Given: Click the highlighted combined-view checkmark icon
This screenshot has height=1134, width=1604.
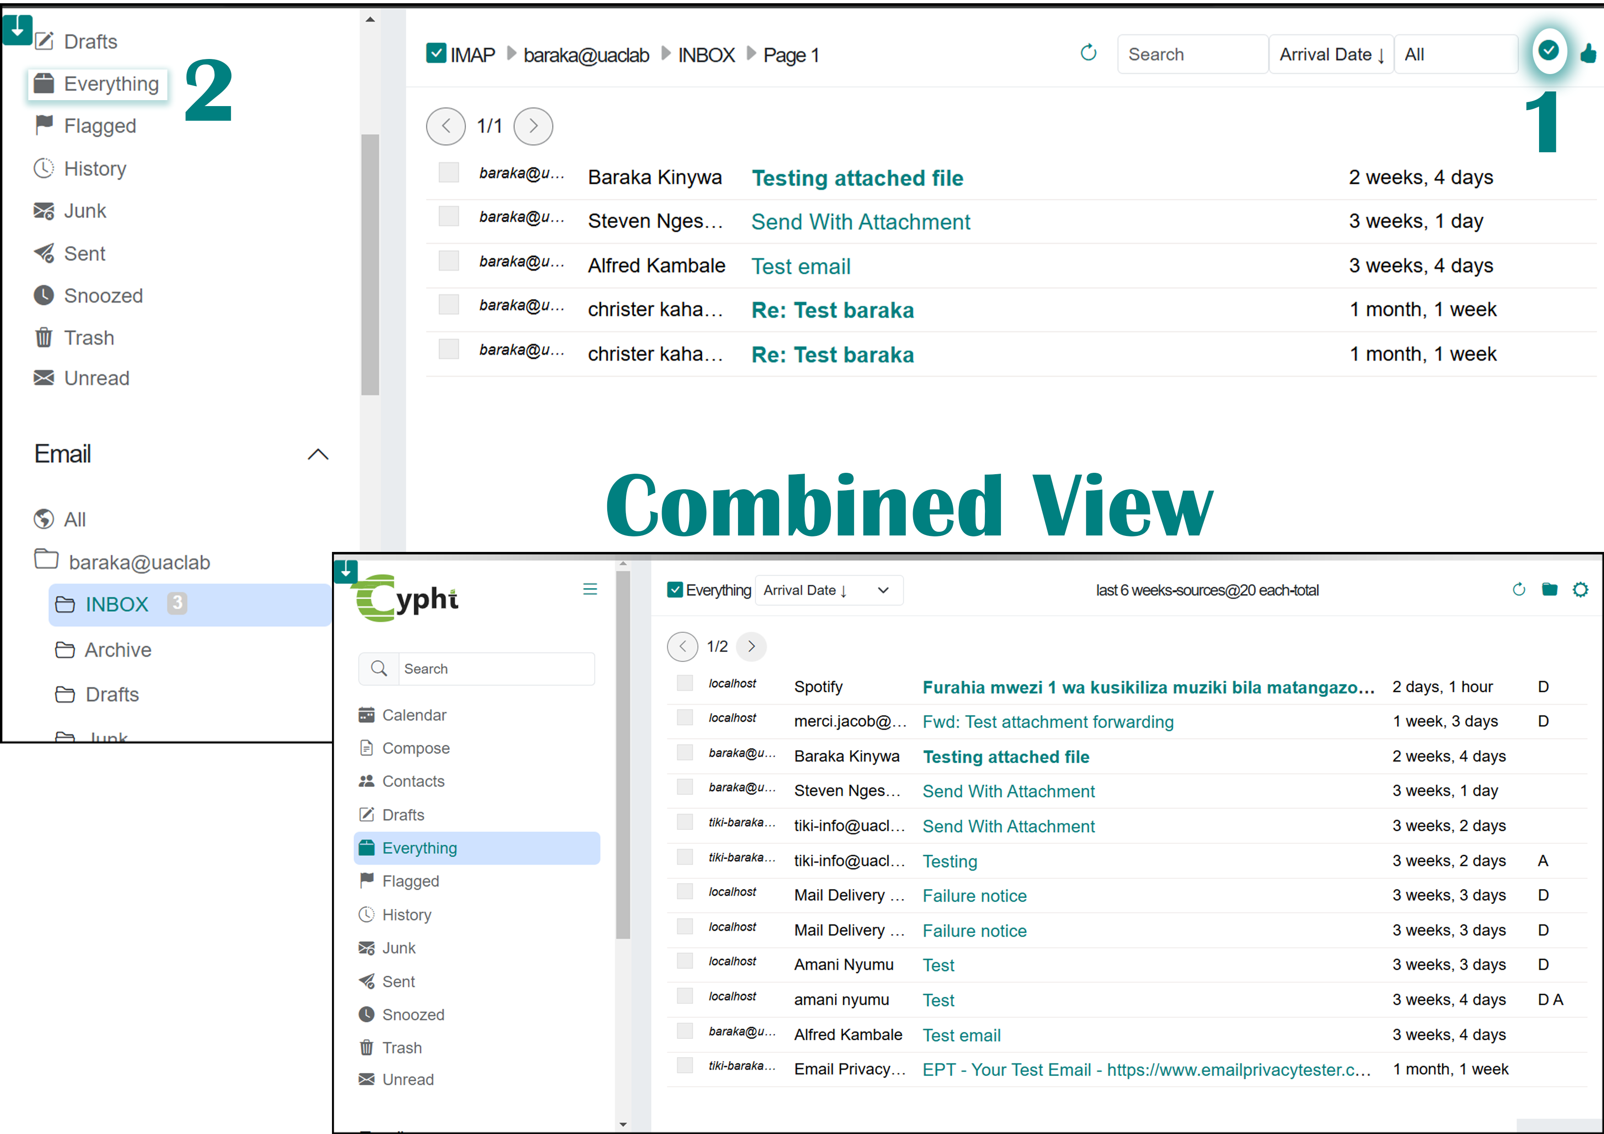Looking at the screenshot, I should (x=1548, y=51).
